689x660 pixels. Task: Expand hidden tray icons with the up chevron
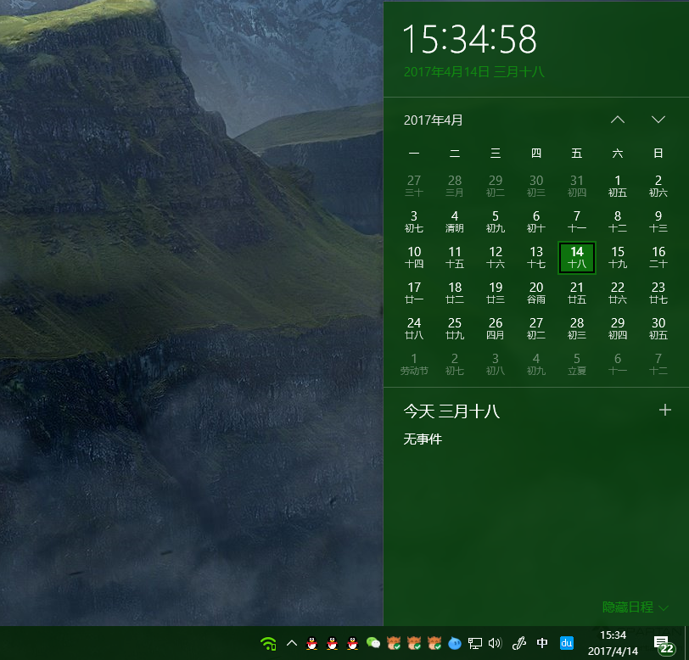291,644
